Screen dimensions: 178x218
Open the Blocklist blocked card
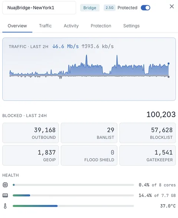148,133
